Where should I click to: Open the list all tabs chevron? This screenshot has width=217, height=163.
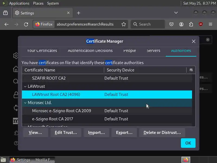(x=176, y=13)
